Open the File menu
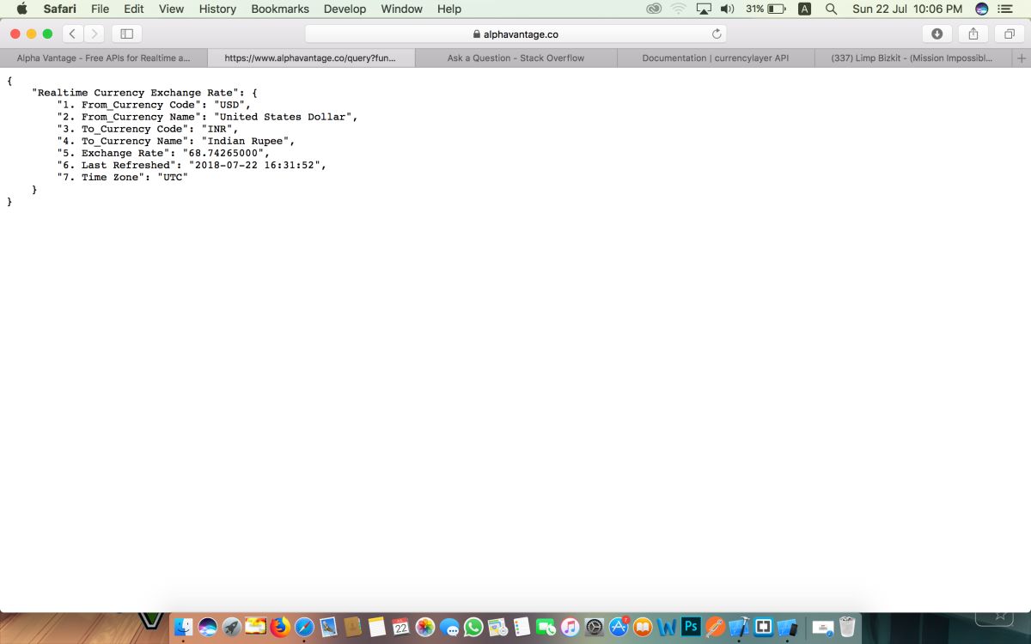 pos(100,9)
